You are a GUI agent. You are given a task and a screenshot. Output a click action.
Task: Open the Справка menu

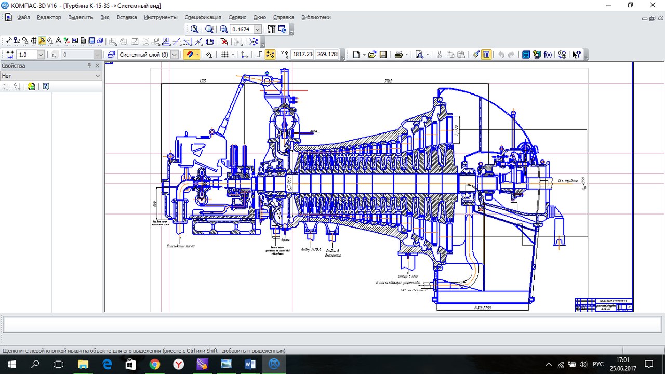[283, 17]
